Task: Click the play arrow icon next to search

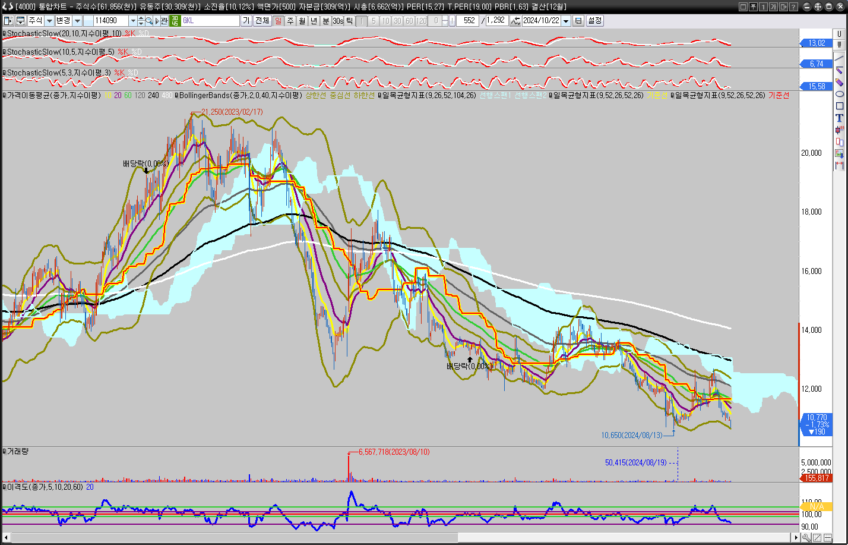Action: click(157, 21)
